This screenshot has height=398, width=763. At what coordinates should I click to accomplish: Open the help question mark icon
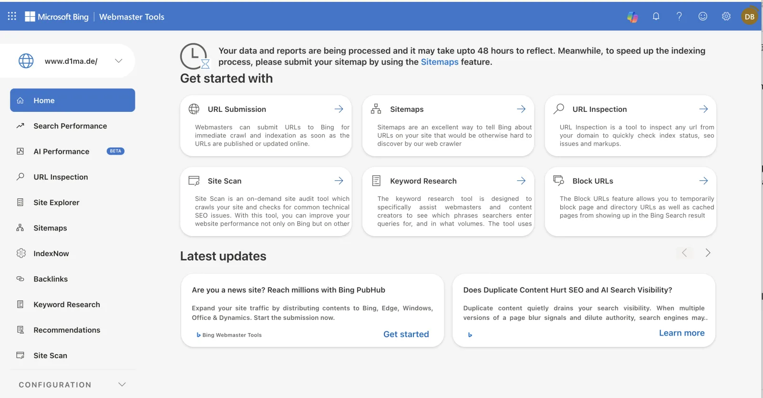679,16
